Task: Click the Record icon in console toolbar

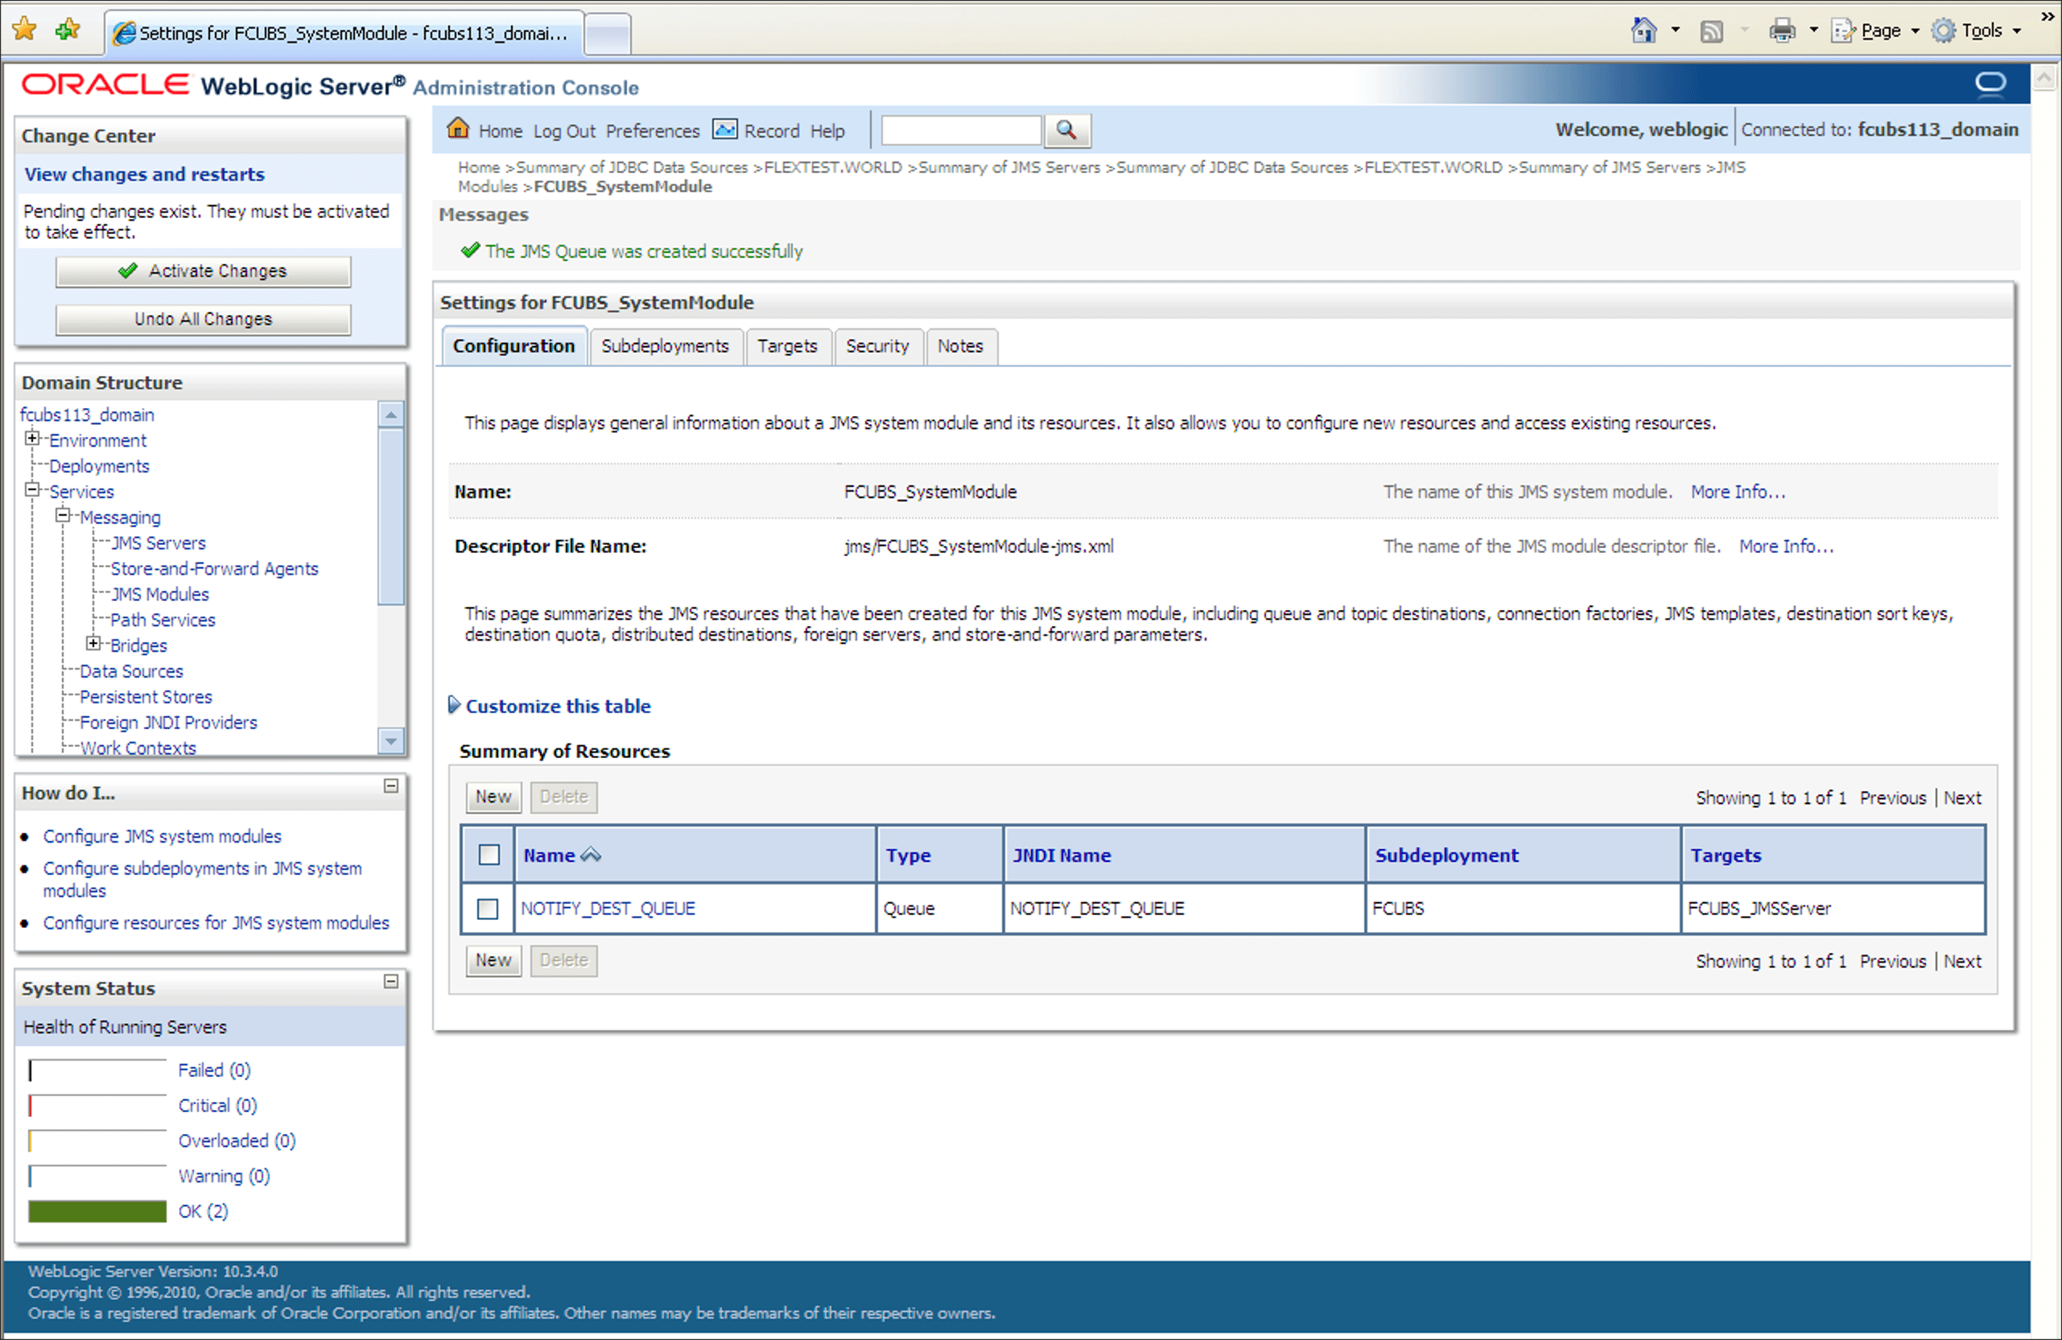Action: (x=724, y=129)
